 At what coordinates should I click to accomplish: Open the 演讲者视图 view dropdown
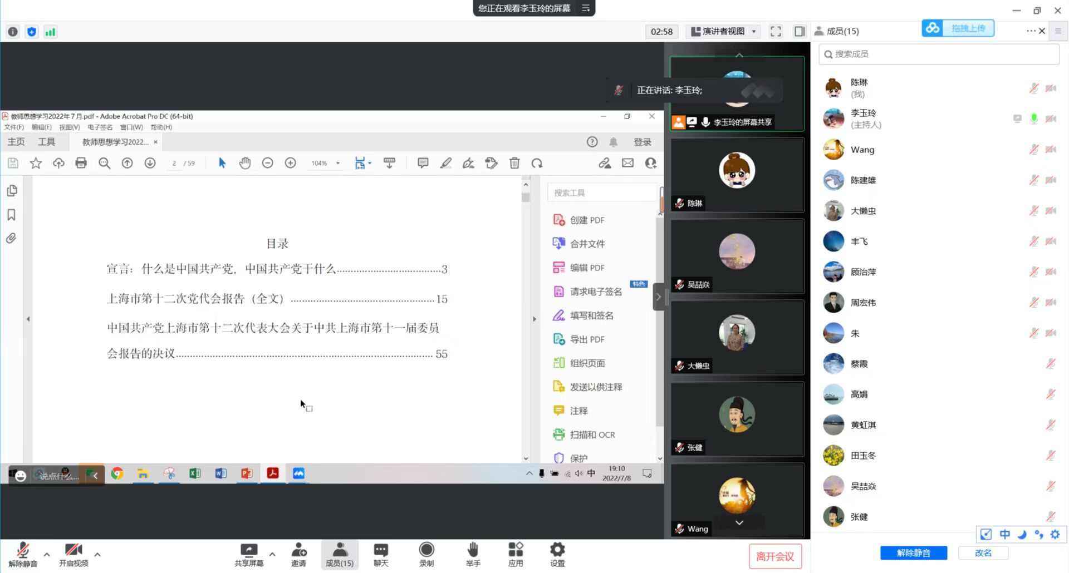pyautogui.click(x=724, y=31)
